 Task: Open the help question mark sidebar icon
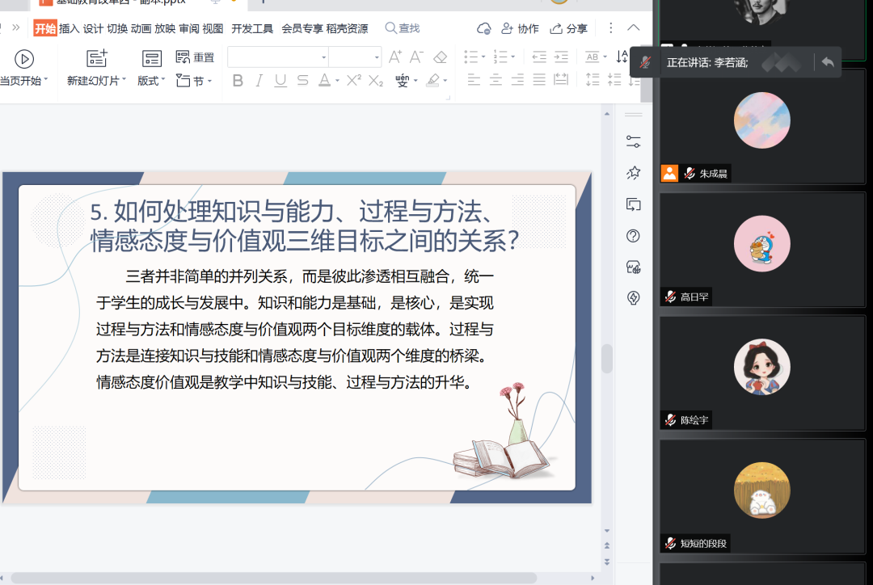pyautogui.click(x=634, y=236)
